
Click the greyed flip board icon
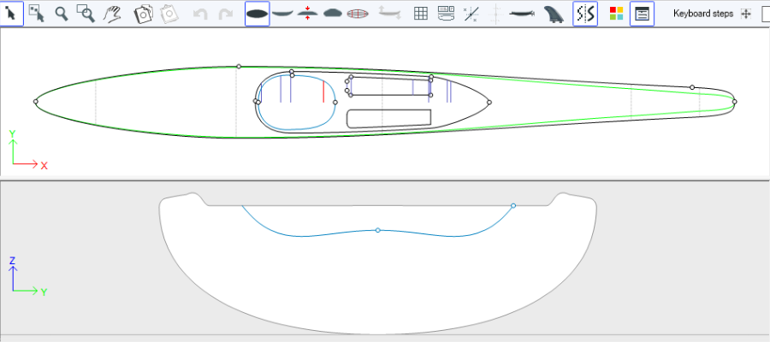click(390, 13)
